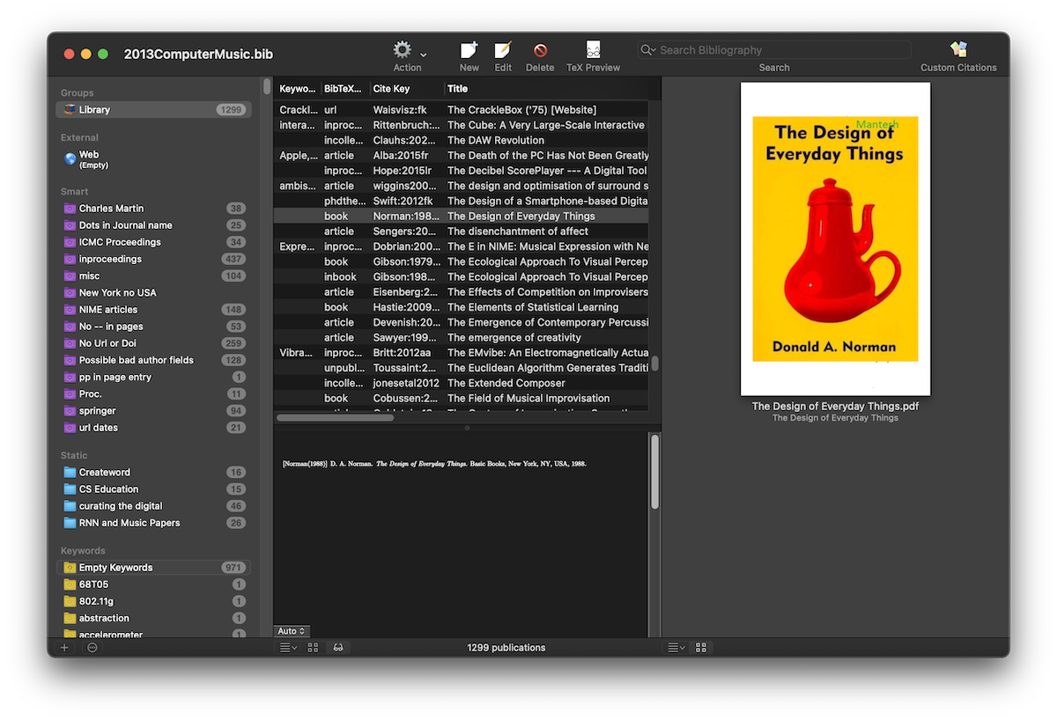Add a new group with the + button
This screenshot has width=1057, height=720.
(63, 647)
